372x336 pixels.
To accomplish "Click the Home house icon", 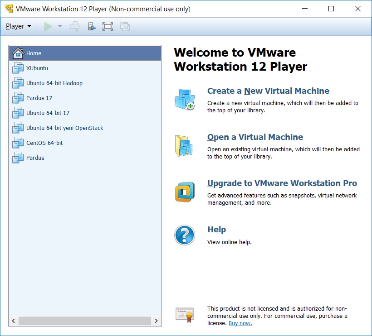I will coord(18,53).
